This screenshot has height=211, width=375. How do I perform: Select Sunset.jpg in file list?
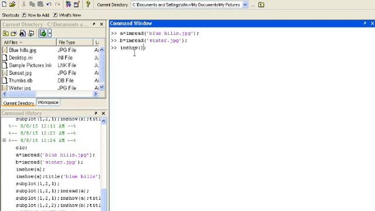pos(21,73)
